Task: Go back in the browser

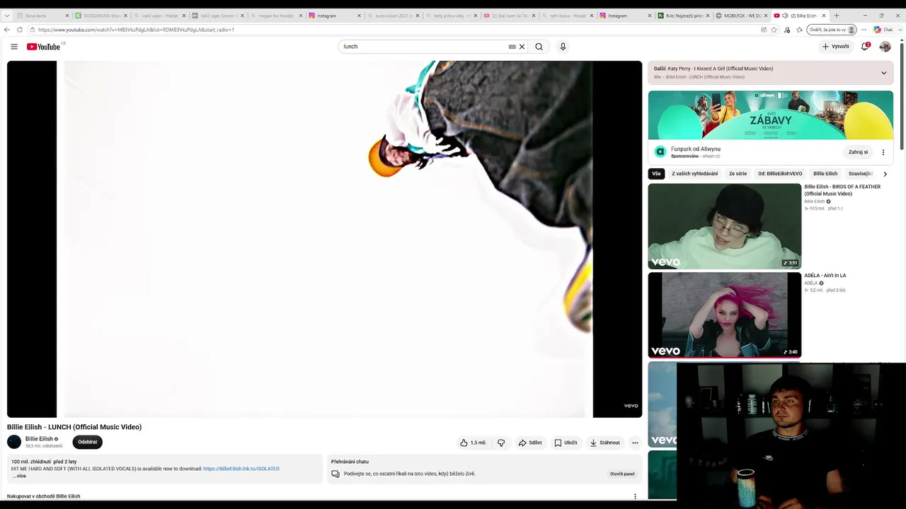Action: tap(7, 30)
